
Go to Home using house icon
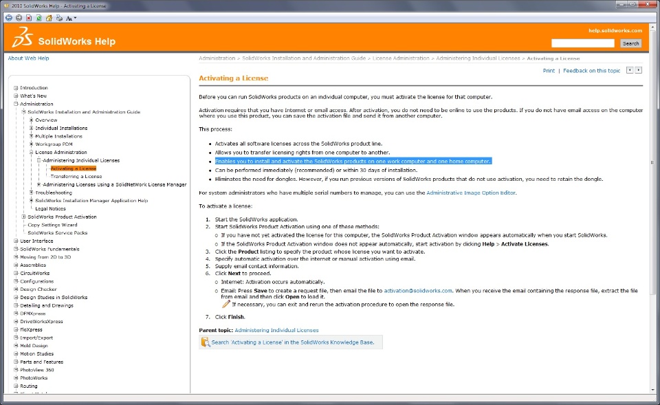tap(49, 18)
